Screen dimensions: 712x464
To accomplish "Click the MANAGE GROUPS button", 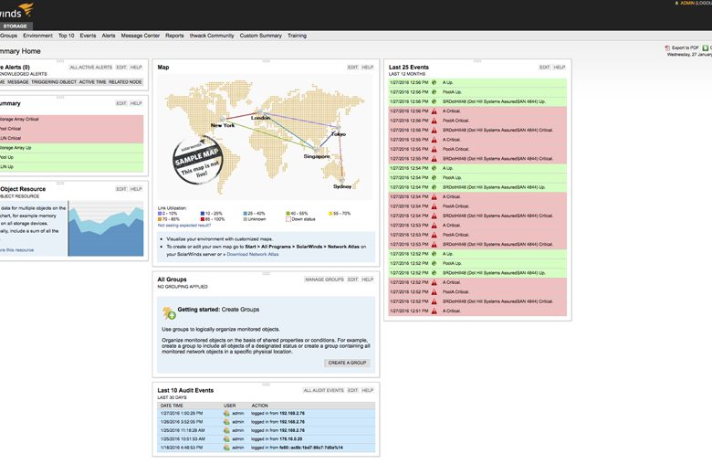I will pos(324,279).
